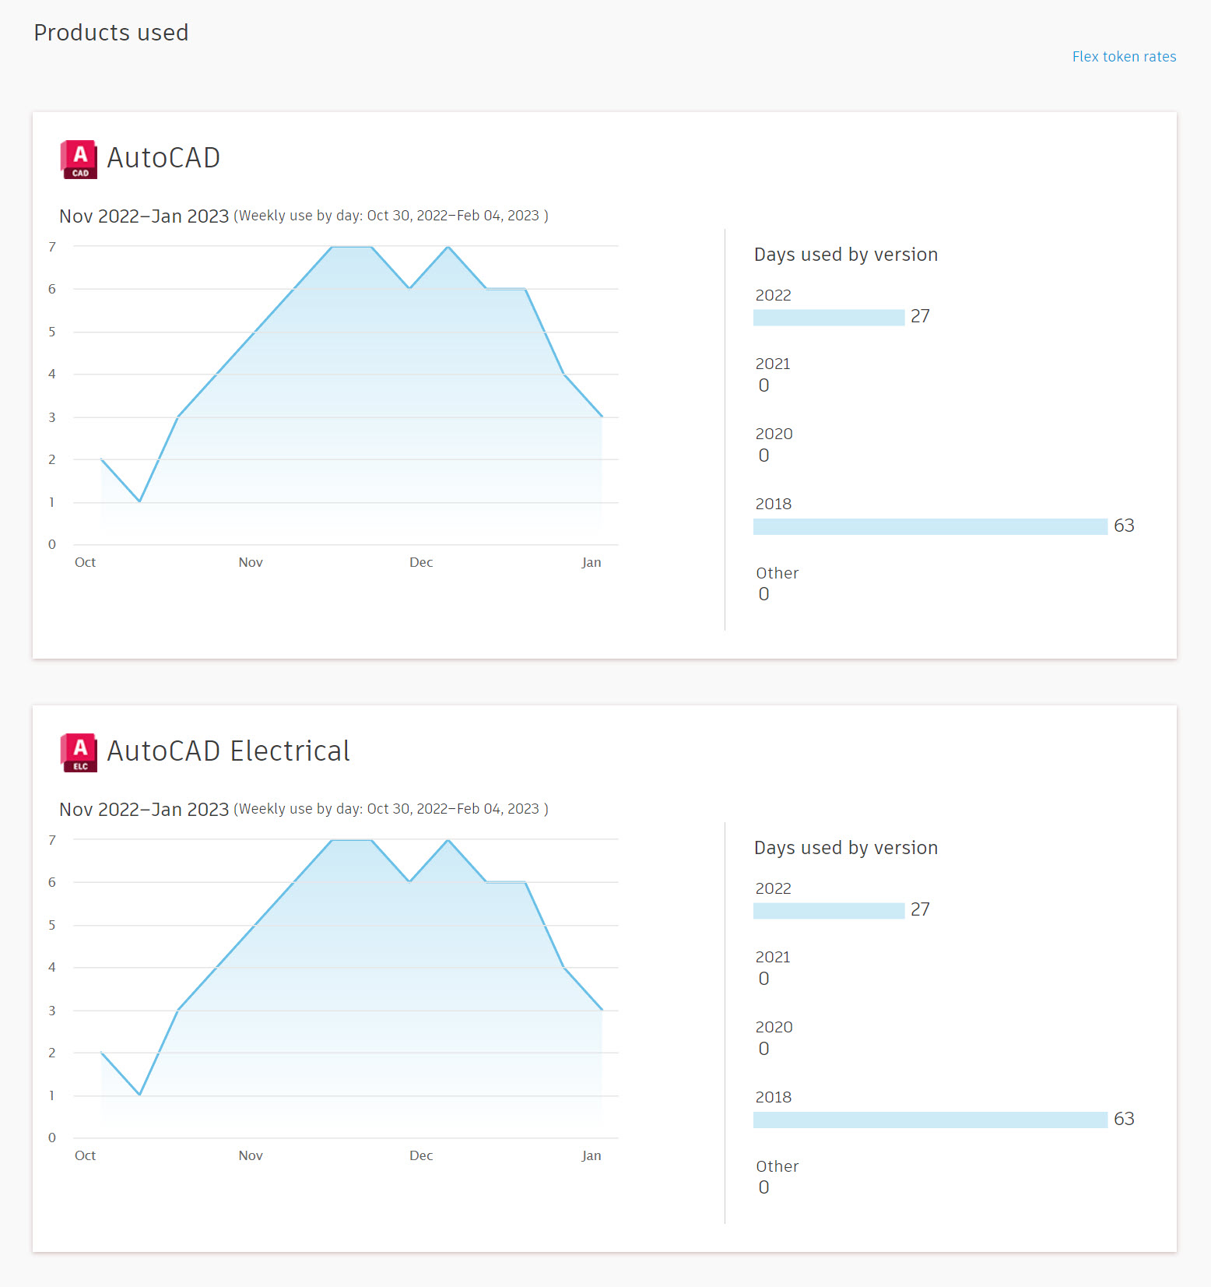Click Days used by version in AutoCAD Electrical card
The height and width of the screenshot is (1287, 1211).
pos(846,849)
